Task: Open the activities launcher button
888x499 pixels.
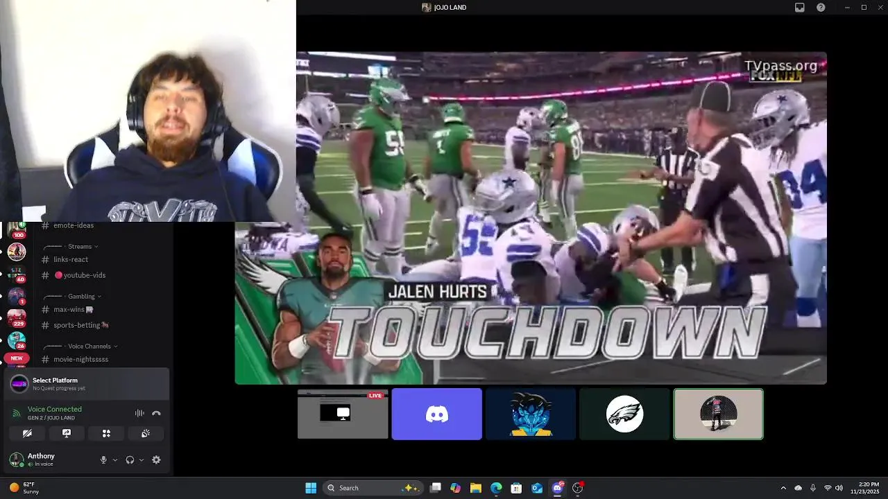Action: point(106,433)
